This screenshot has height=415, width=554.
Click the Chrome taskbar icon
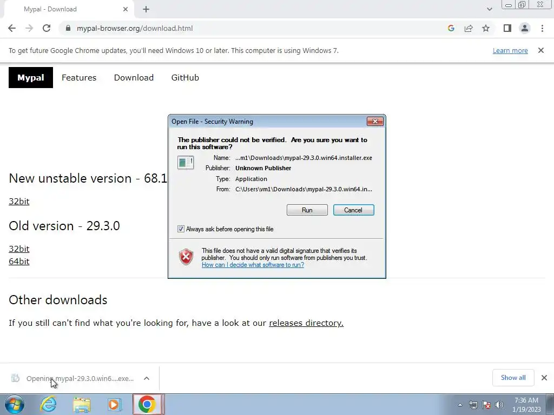point(147,404)
